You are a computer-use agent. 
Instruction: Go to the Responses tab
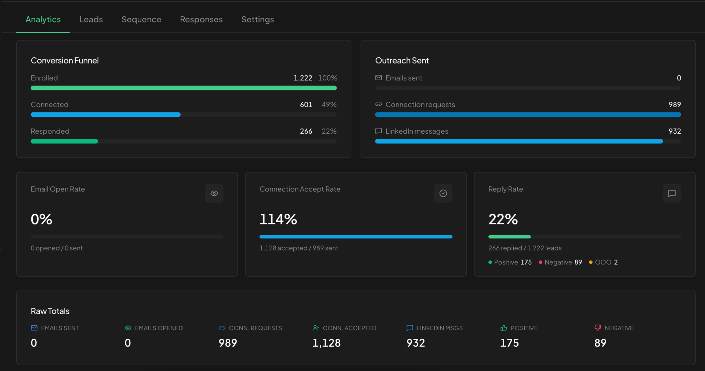(x=201, y=19)
